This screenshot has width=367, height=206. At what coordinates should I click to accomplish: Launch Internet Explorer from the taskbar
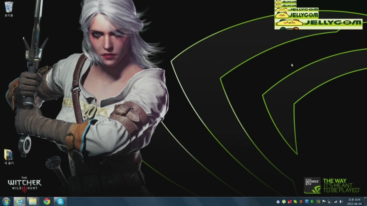(19, 201)
